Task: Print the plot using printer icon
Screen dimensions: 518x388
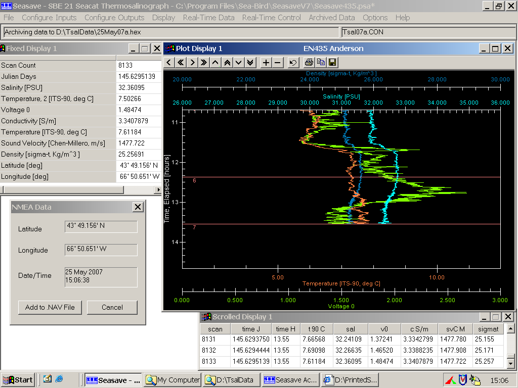Action: 309,63
